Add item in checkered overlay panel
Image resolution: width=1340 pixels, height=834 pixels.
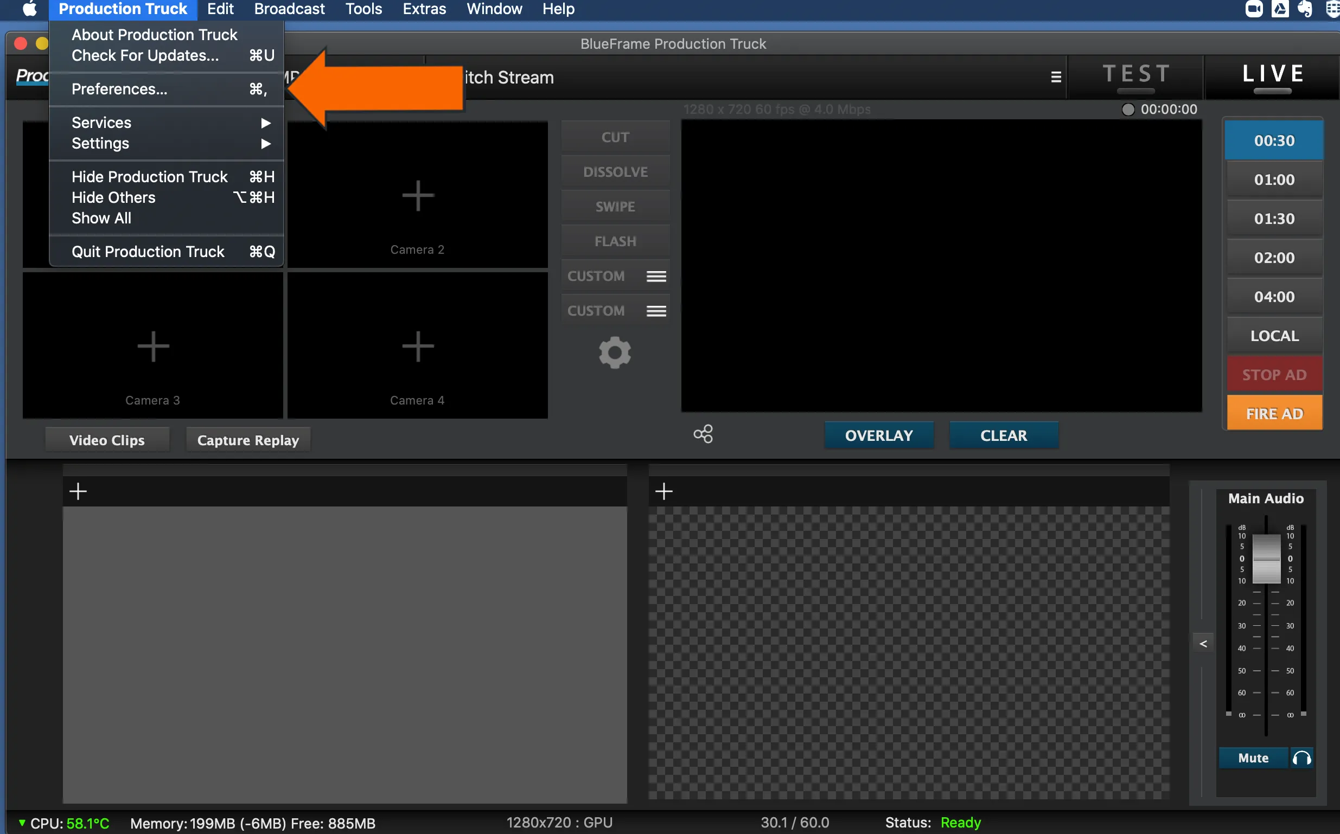tap(663, 491)
